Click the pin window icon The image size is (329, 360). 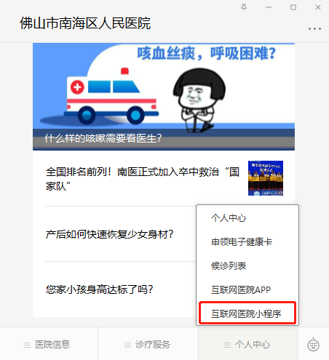pos(244,7)
